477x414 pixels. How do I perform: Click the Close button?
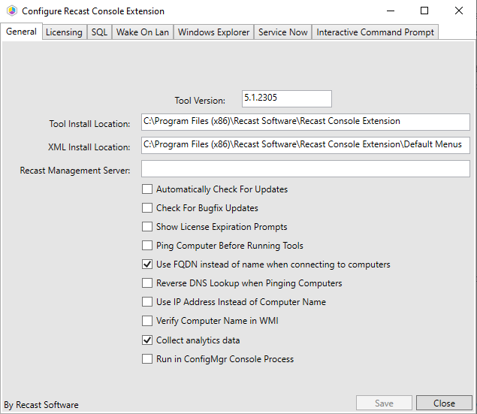(x=444, y=403)
